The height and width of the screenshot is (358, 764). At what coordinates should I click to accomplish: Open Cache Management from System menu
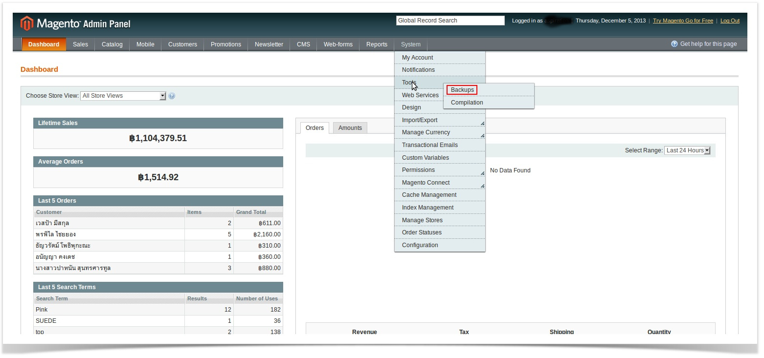429,195
